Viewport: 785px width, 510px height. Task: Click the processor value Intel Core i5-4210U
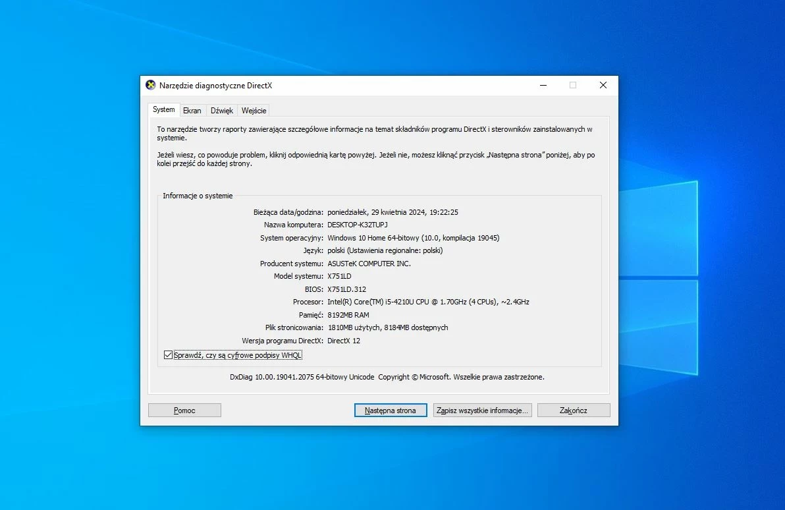point(428,302)
